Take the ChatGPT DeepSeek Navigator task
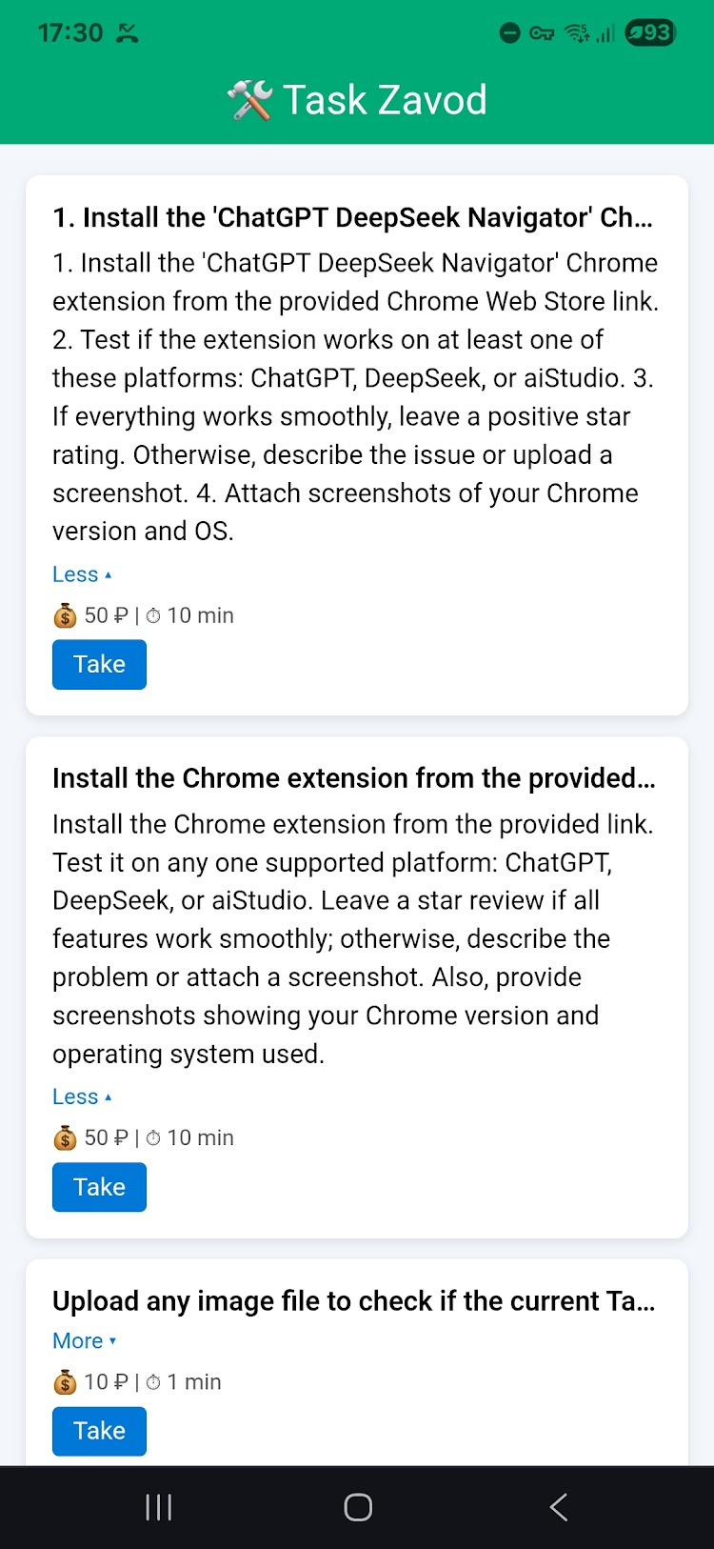714x1549 pixels. (99, 664)
